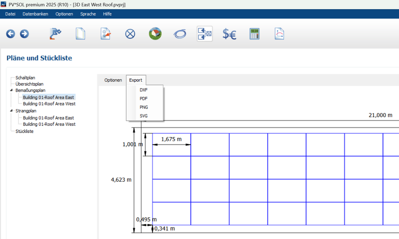
Task: Open the running-figure welcome page icon
Action: click(x=55, y=34)
